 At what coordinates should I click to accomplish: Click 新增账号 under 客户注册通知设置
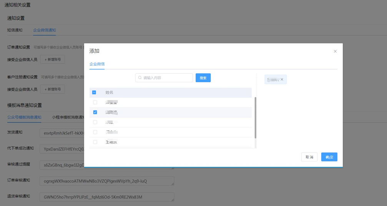pos(53,89)
